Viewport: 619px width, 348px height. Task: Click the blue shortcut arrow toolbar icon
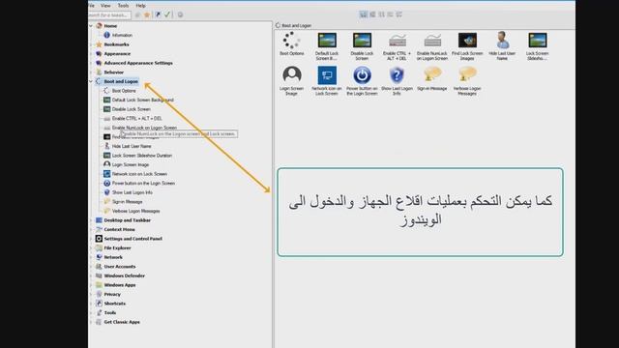point(158,14)
